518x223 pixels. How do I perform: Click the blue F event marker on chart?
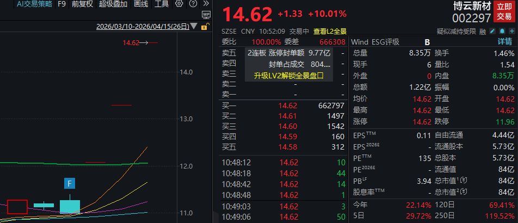[70, 183]
